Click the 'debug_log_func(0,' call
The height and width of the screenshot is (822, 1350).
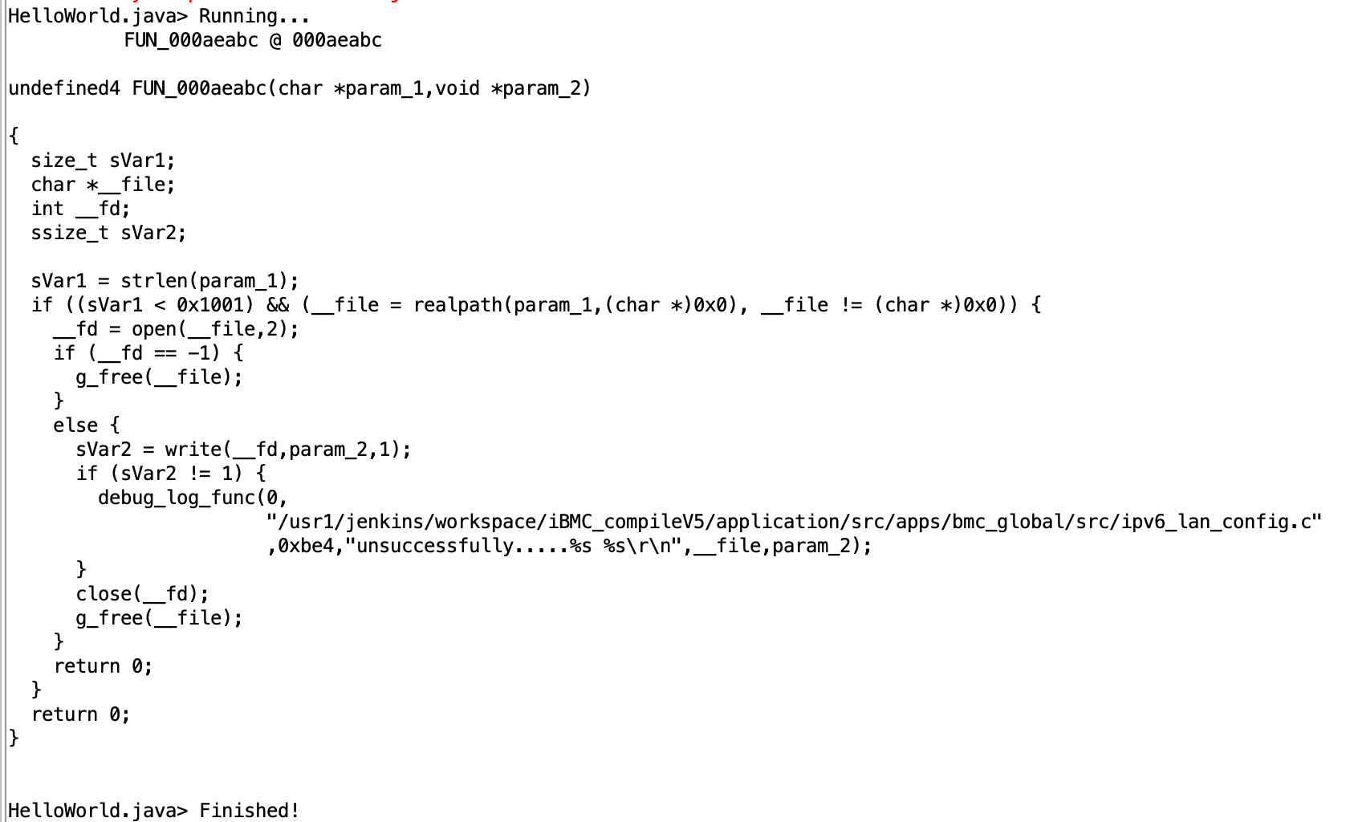click(193, 498)
